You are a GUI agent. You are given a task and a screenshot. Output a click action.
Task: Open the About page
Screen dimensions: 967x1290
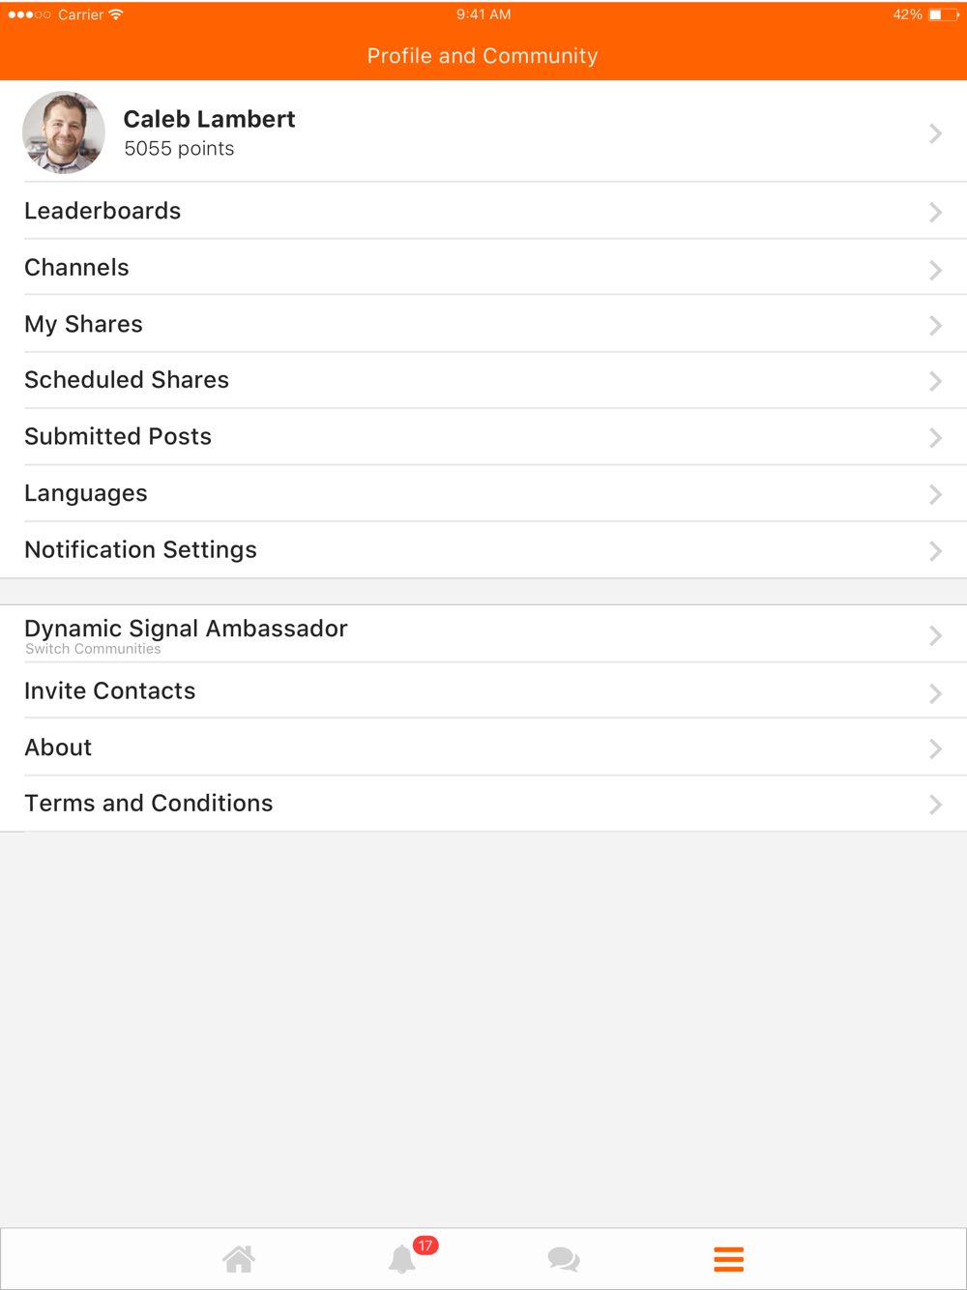pos(483,748)
